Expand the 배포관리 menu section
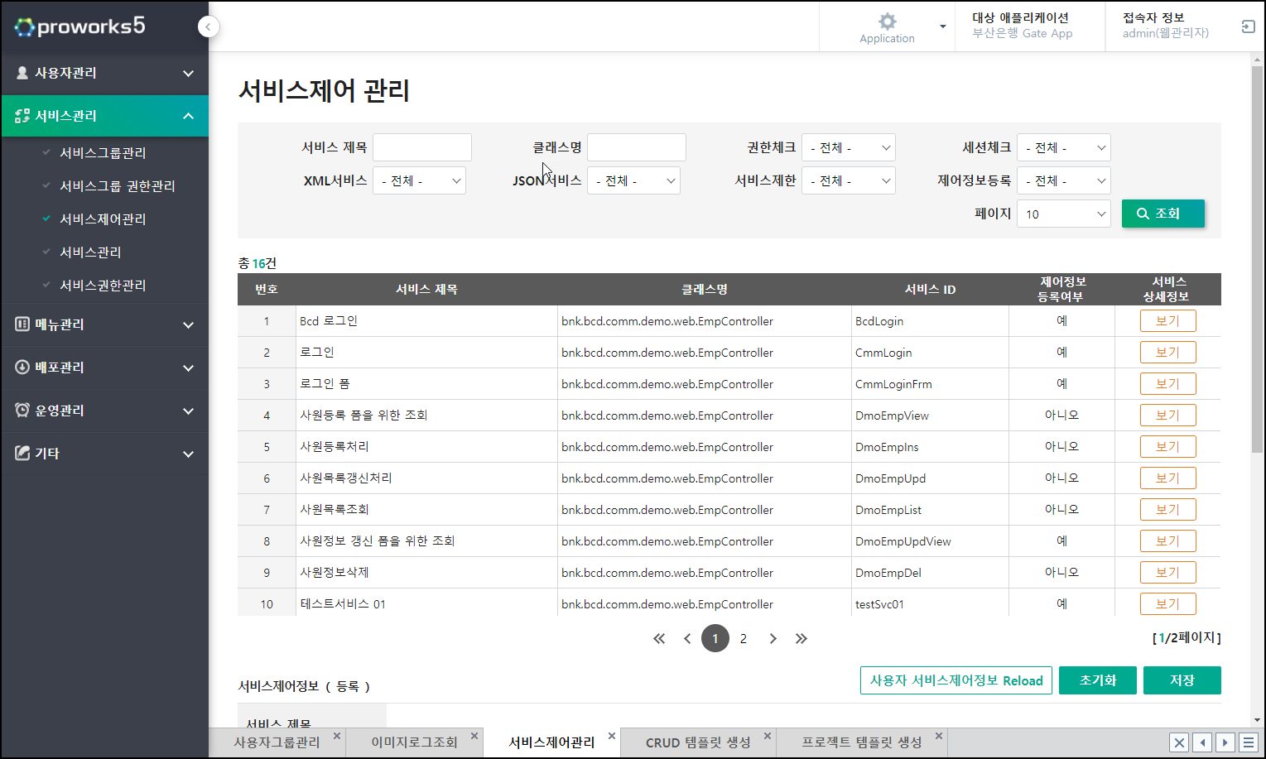This screenshot has width=1266, height=759. tap(104, 367)
